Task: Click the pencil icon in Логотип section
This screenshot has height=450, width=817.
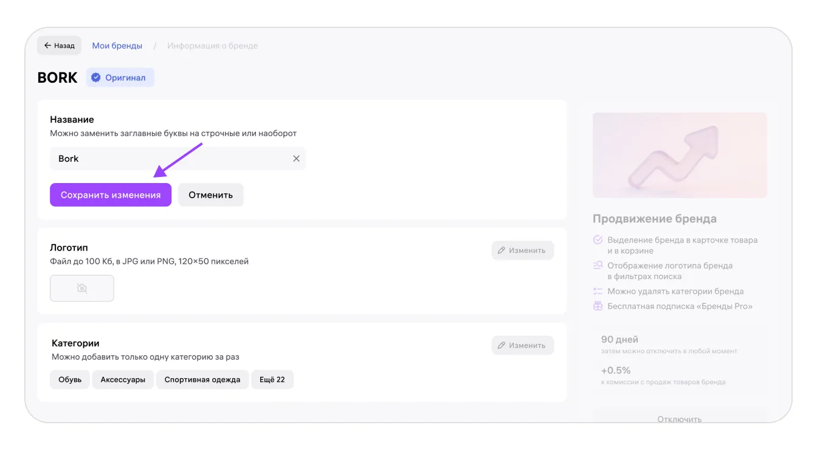Action: point(502,251)
